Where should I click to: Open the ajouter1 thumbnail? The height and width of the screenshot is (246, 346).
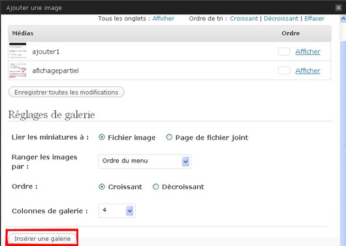pos(18,51)
